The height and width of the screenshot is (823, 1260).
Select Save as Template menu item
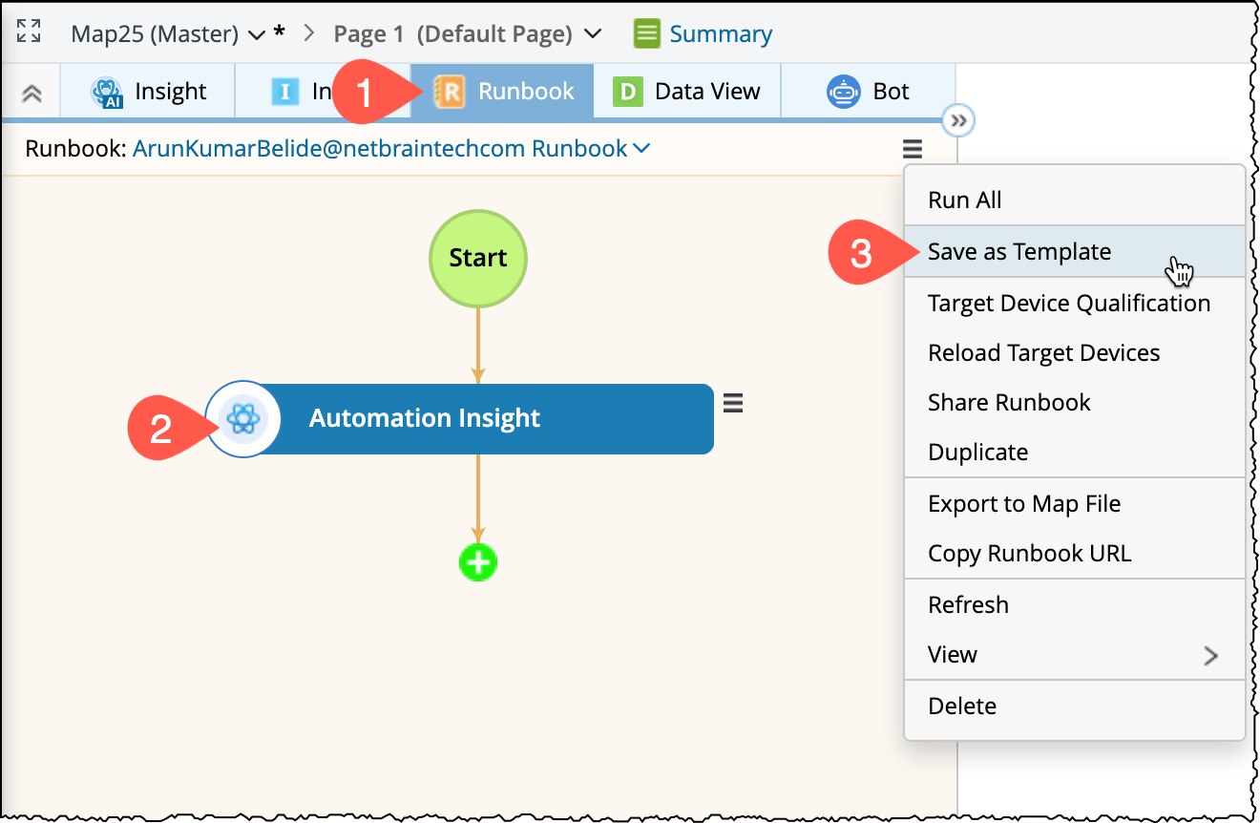[1019, 252]
